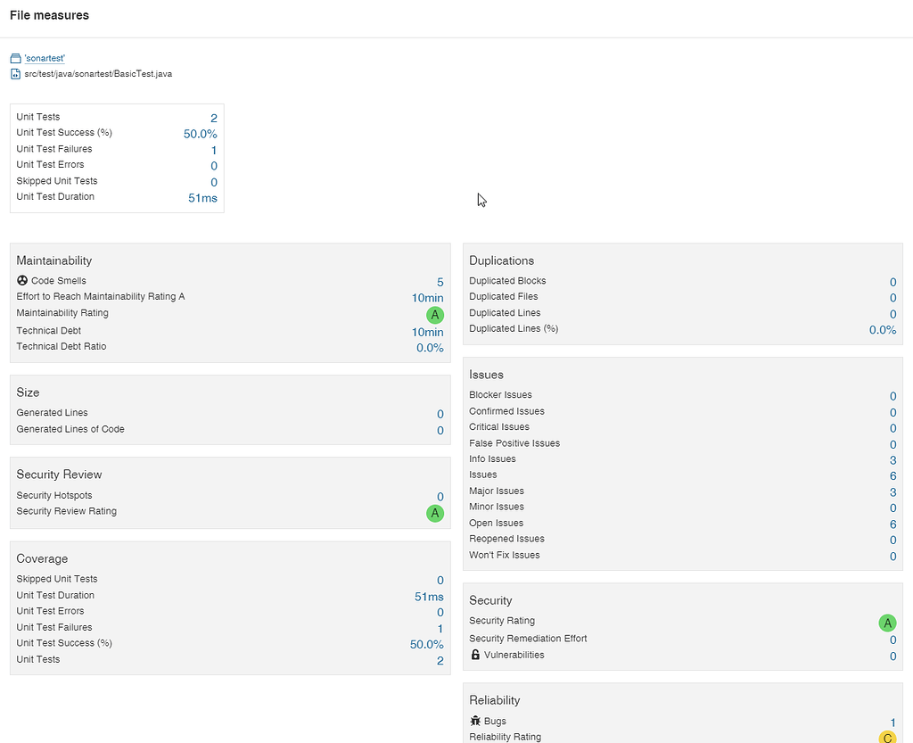The width and height of the screenshot is (913, 743).
Task: Click the file icon beside BasicTest.java path
Action: coord(15,74)
